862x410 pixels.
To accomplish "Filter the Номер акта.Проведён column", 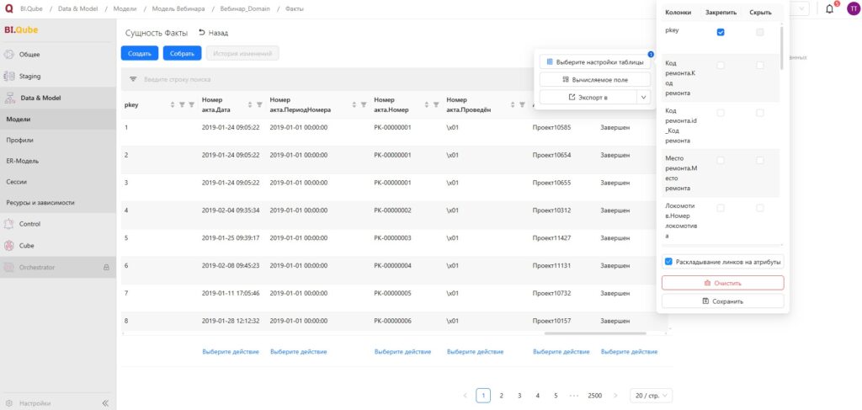I will (522, 104).
